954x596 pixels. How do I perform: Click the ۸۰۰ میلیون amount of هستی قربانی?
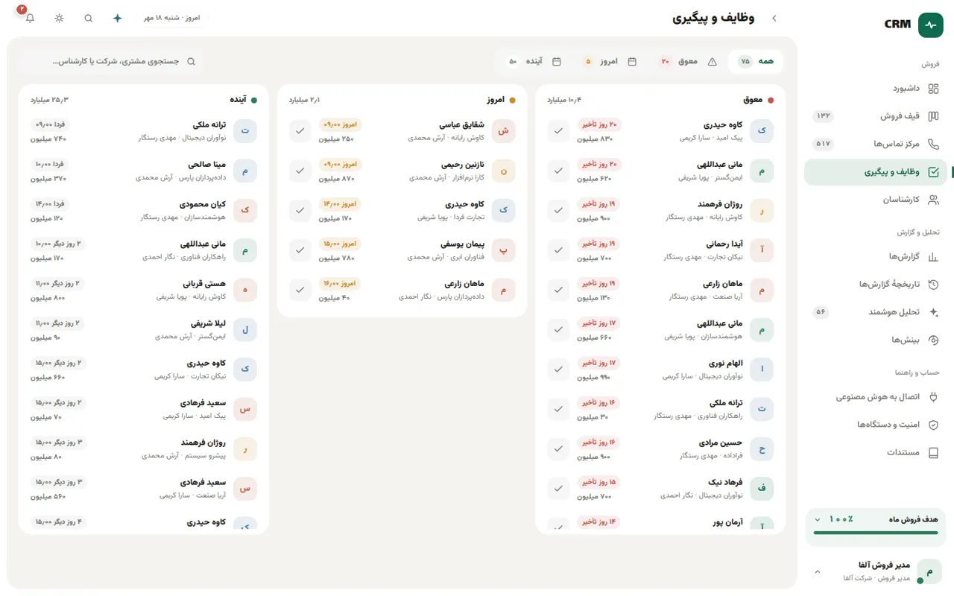coord(48,298)
